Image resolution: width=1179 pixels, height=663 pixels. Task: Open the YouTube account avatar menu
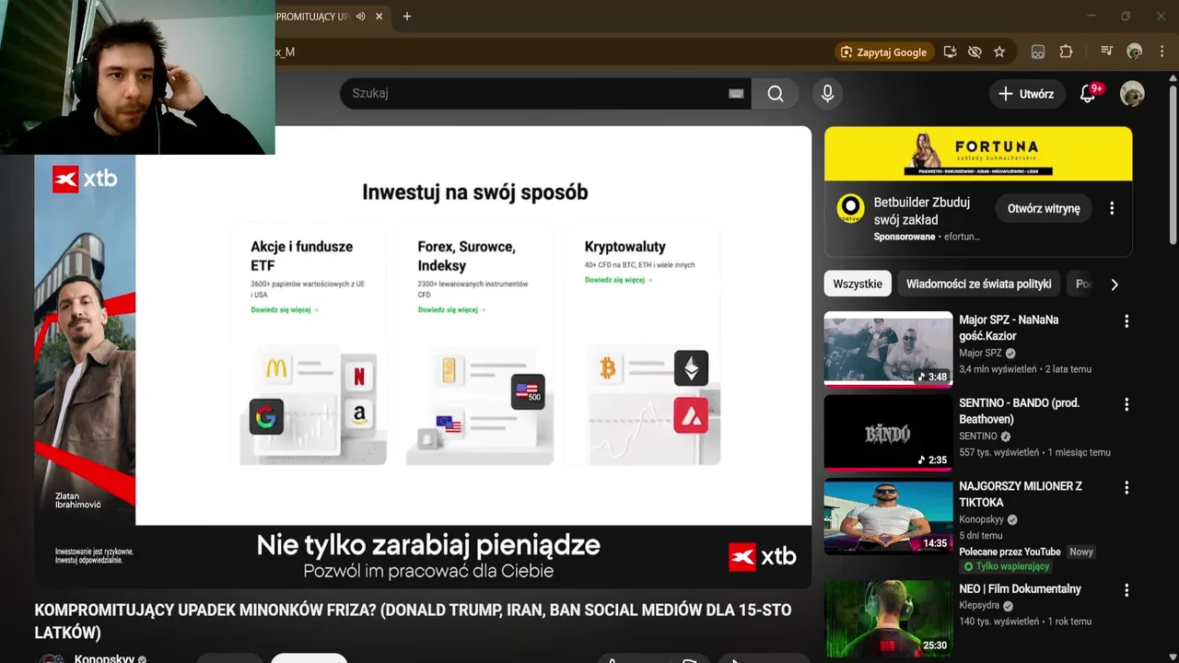[x=1132, y=94]
